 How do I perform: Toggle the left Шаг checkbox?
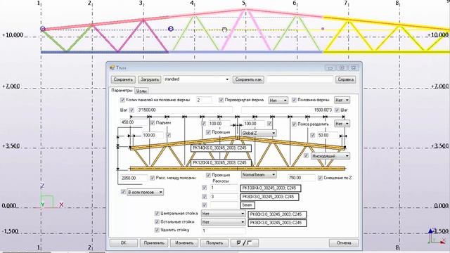[131, 110]
